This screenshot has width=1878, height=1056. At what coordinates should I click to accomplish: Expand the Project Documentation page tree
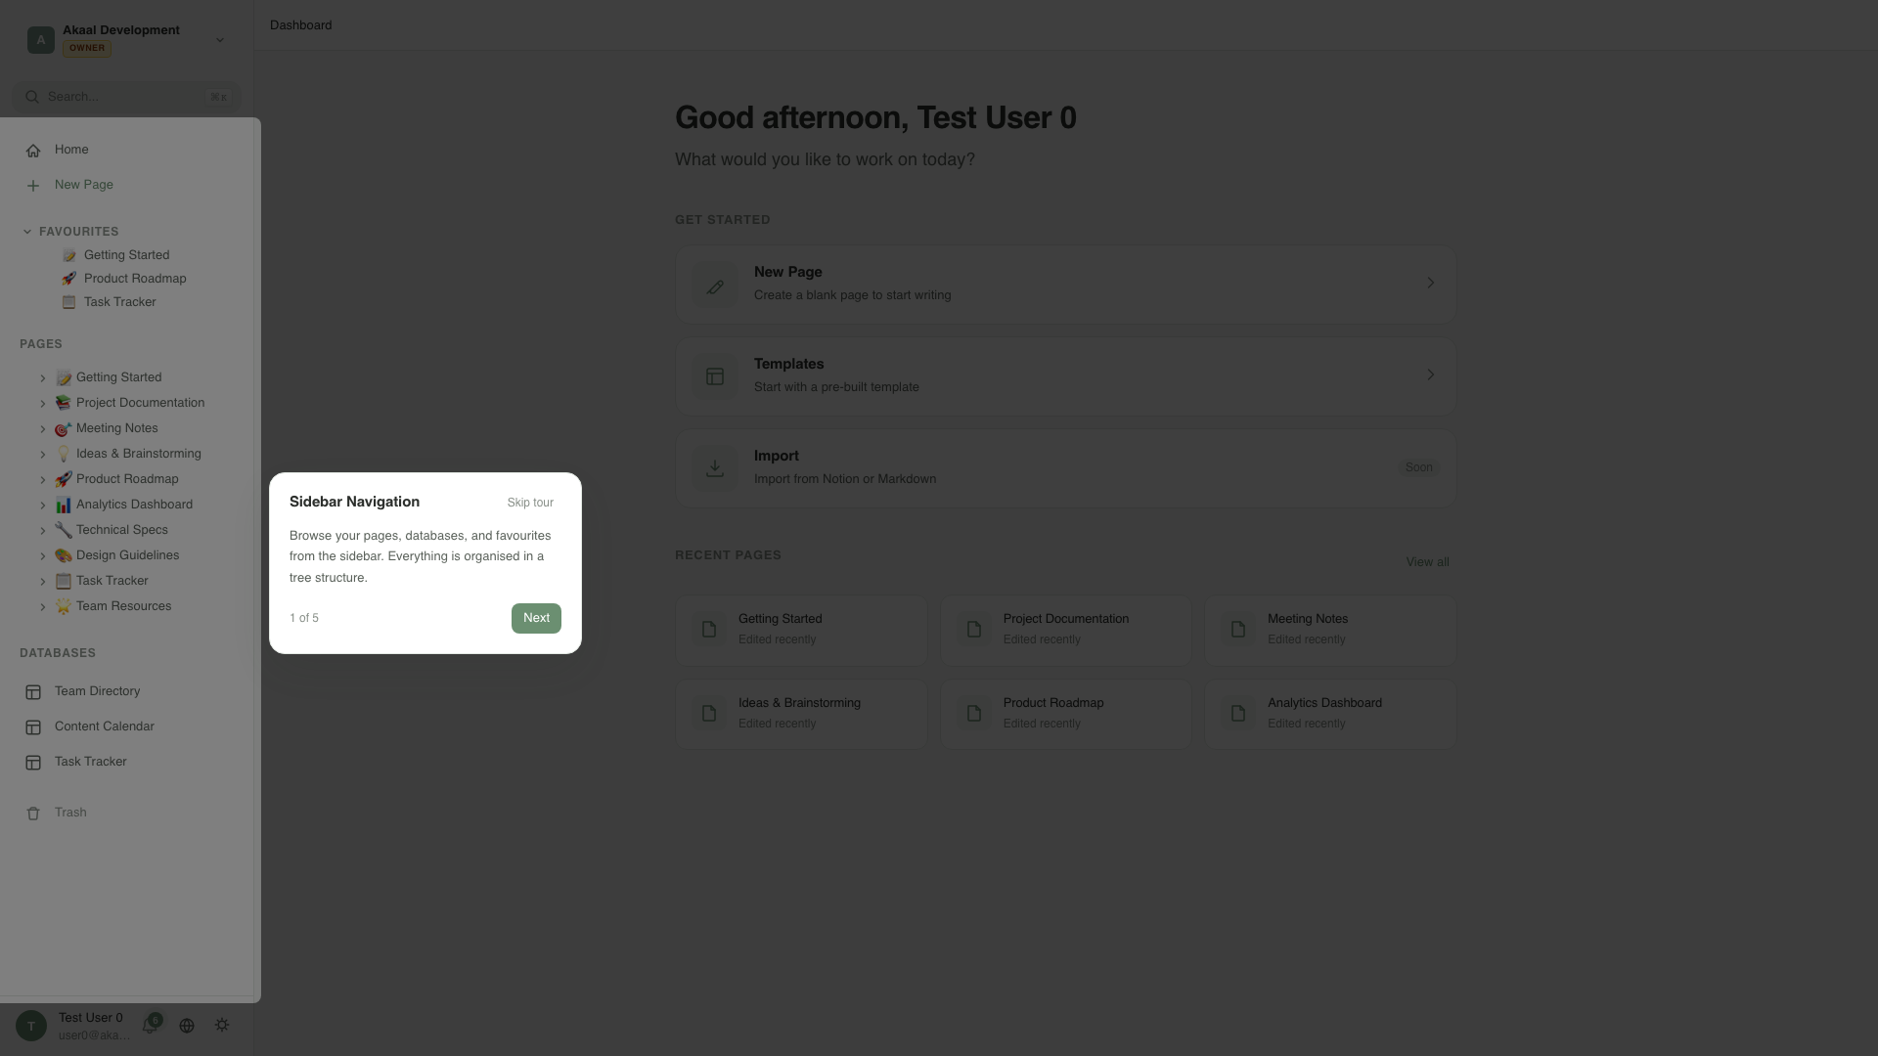coord(43,403)
